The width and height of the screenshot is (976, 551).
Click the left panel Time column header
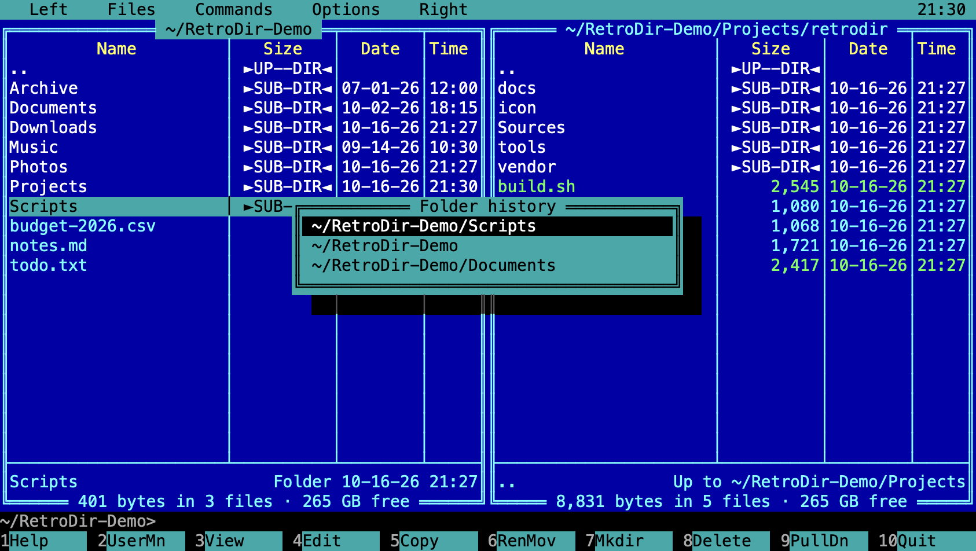[449, 49]
